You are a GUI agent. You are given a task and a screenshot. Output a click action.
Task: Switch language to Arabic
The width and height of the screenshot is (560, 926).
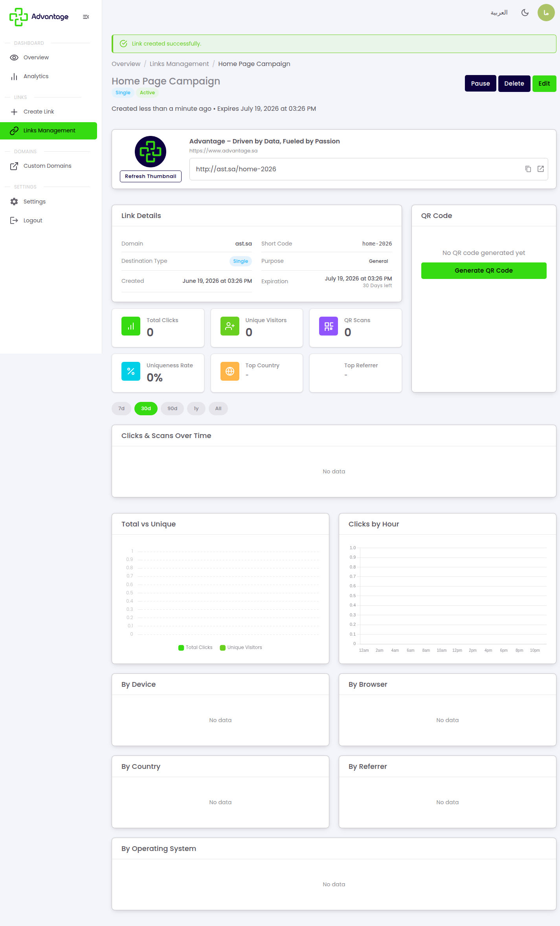(499, 13)
